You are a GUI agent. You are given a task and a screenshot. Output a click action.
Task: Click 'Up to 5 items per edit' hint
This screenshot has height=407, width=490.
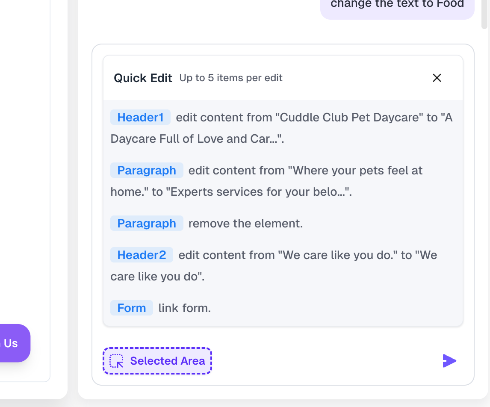[x=231, y=78]
